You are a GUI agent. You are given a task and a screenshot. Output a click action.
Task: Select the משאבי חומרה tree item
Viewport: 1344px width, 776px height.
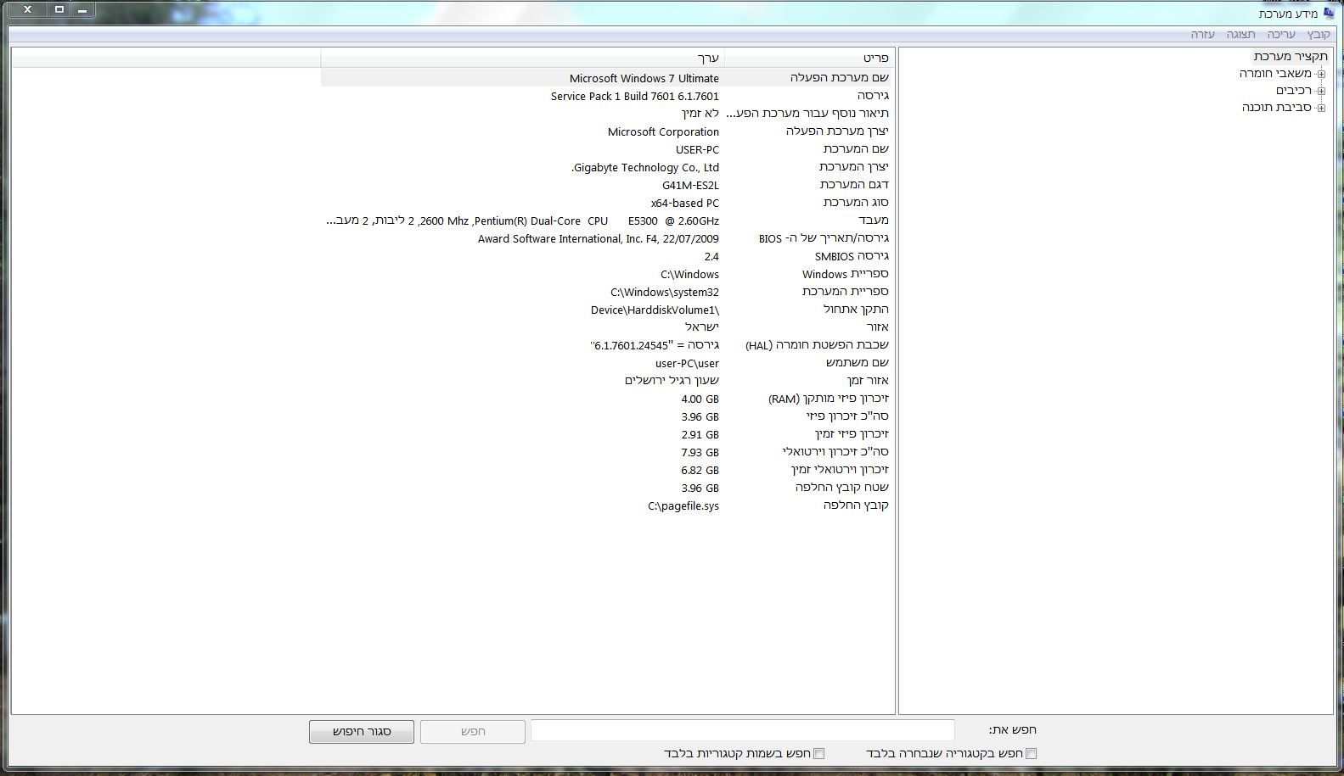tap(1275, 74)
